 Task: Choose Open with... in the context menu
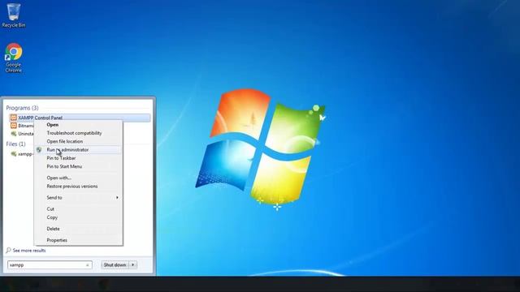coord(59,178)
